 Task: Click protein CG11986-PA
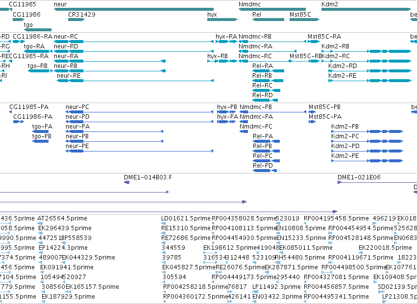[x=33, y=117]
